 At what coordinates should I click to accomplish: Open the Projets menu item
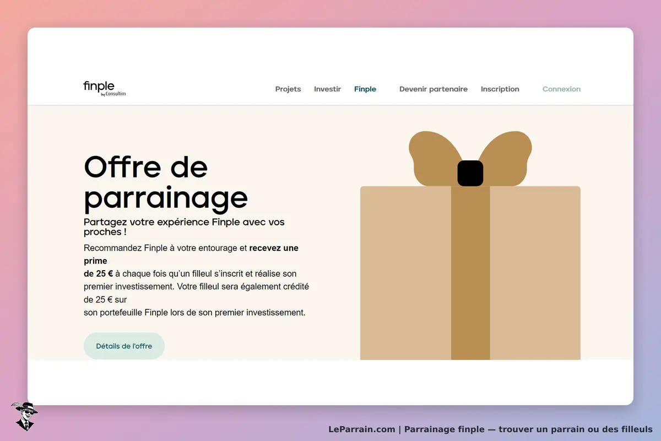point(288,89)
